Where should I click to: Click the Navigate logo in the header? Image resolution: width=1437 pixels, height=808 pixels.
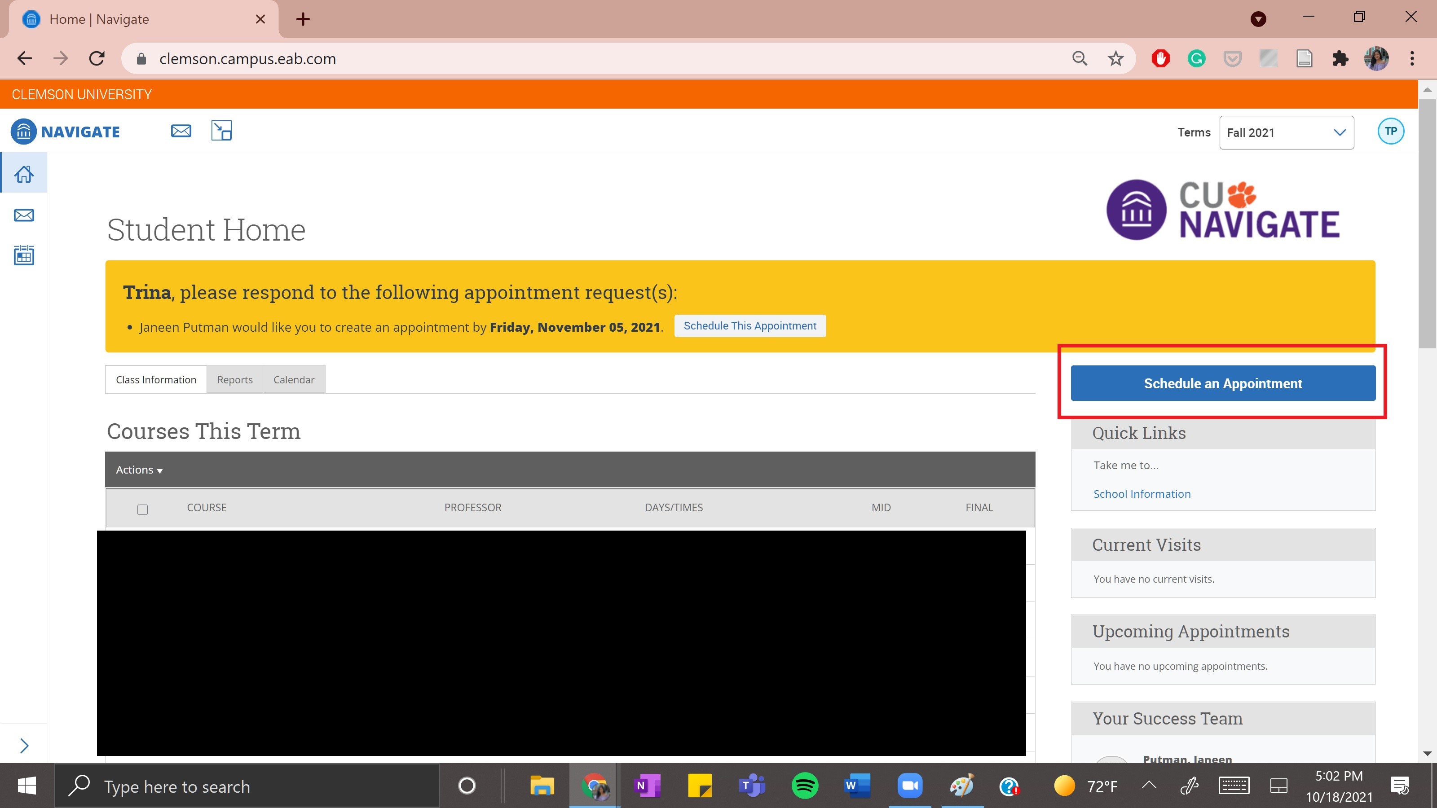click(65, 132)
